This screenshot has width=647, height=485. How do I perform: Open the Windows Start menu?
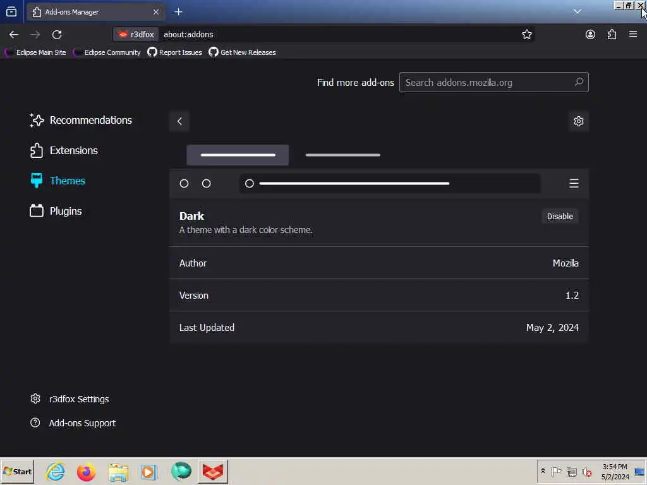coord(17,471)
